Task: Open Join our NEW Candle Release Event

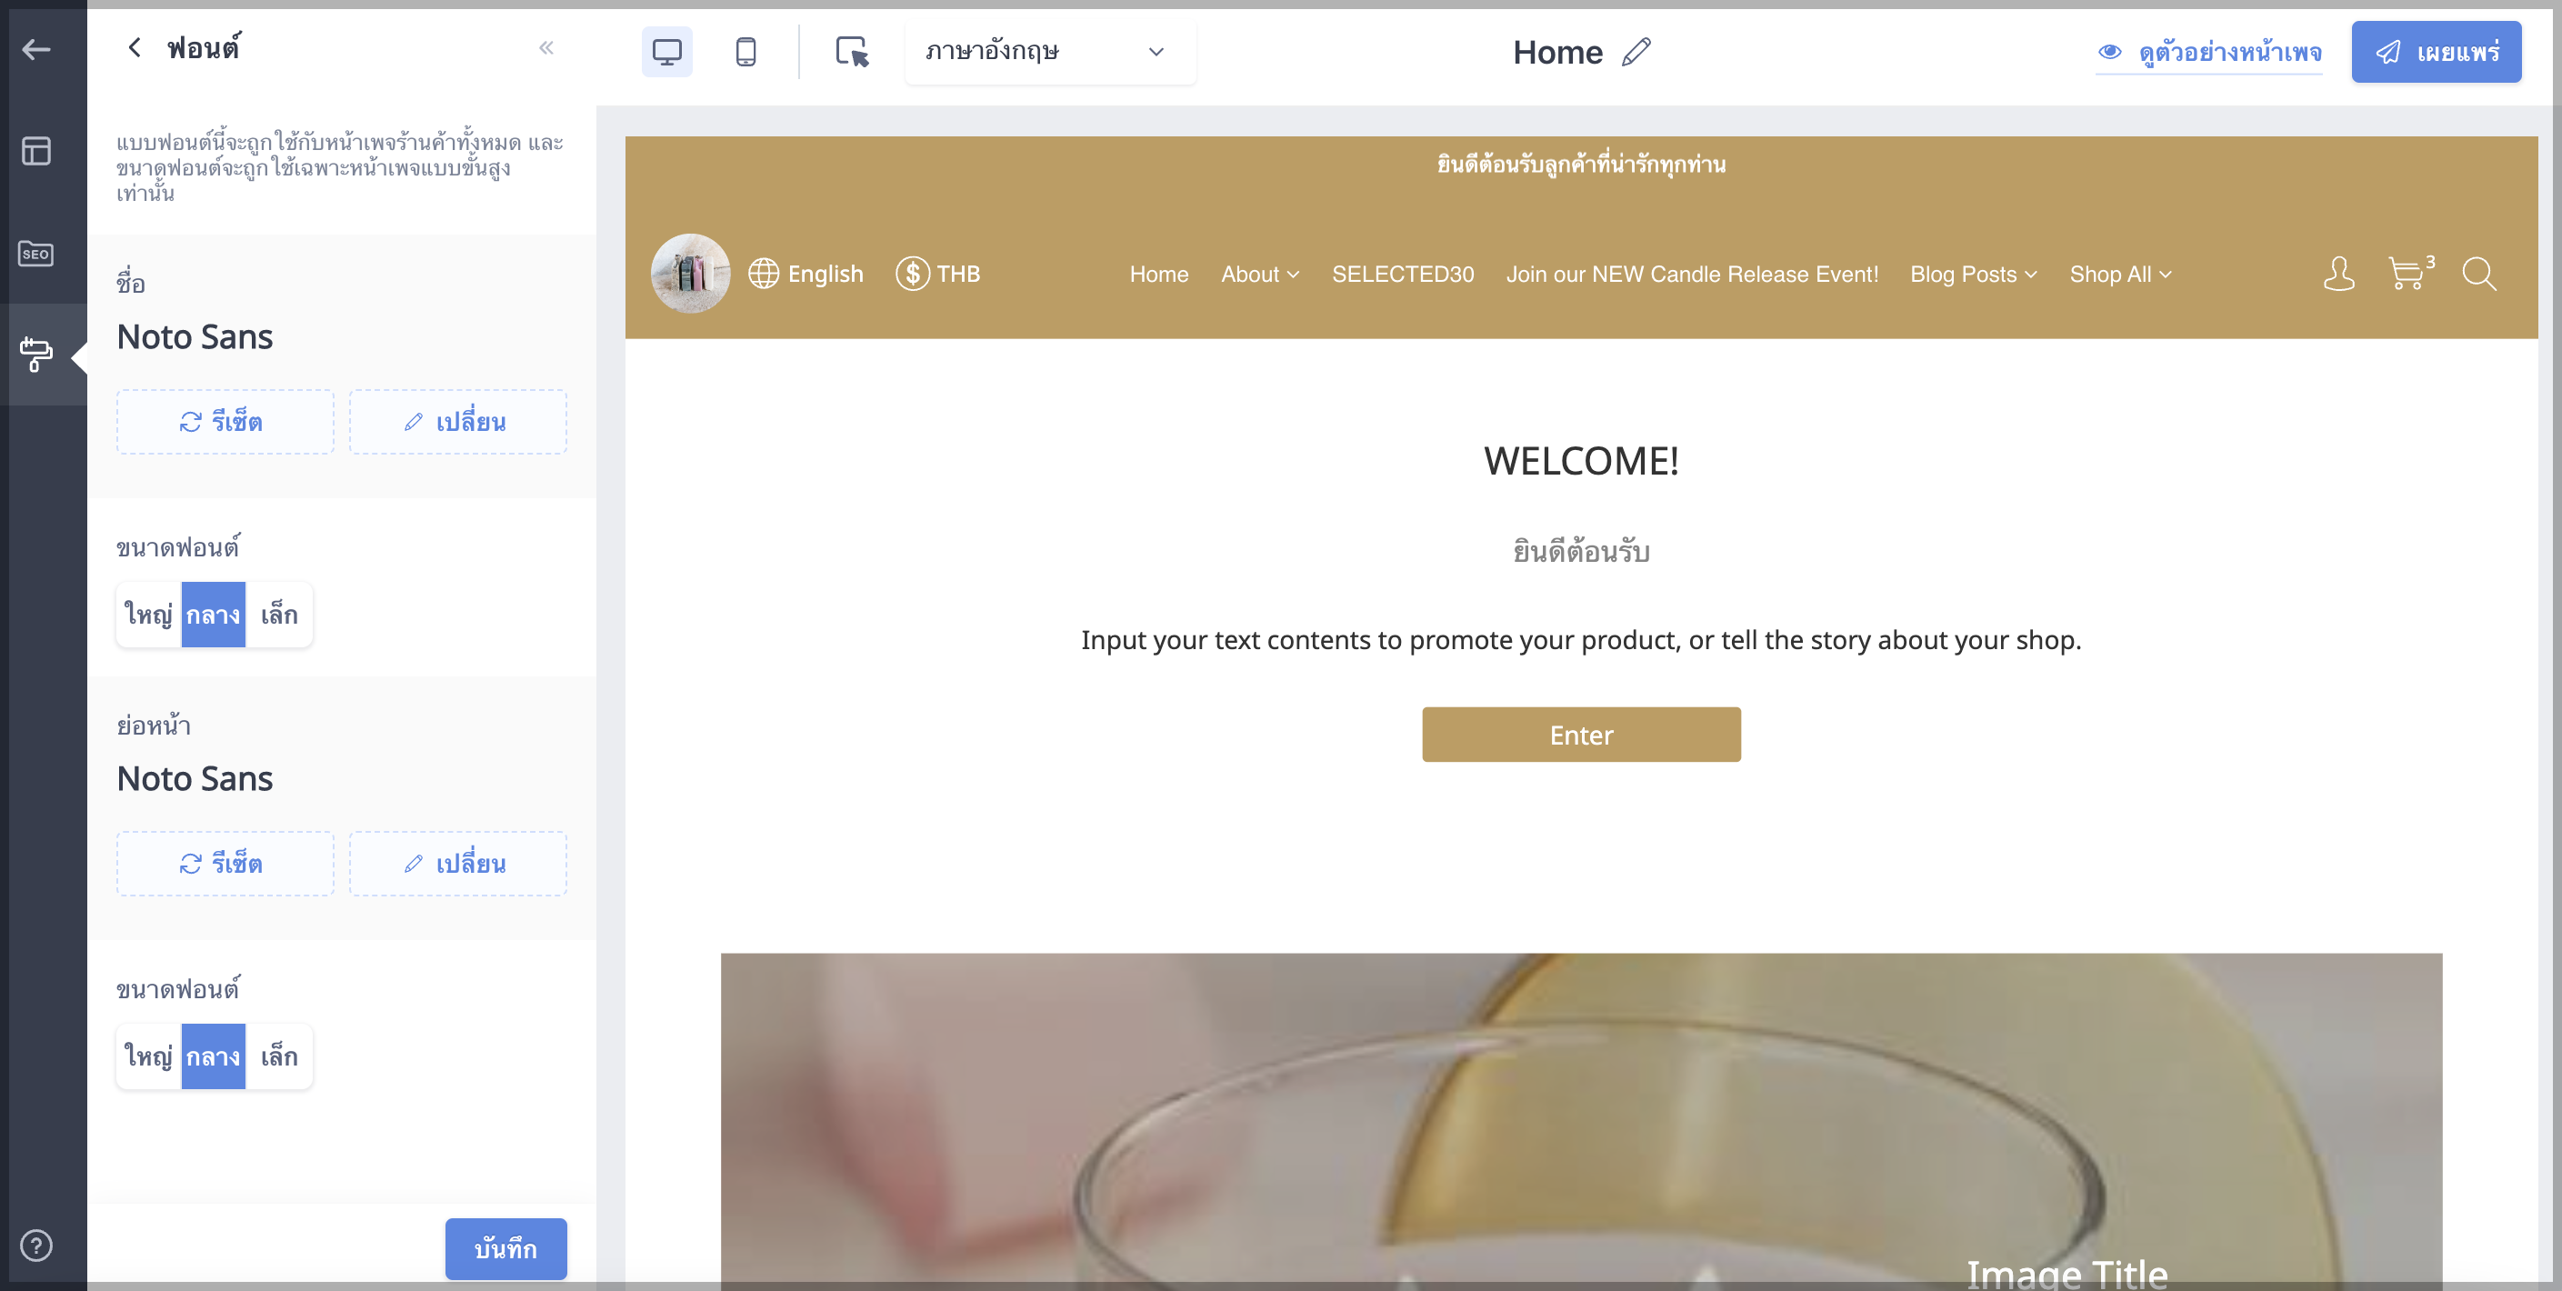Action: [1692, 275]
